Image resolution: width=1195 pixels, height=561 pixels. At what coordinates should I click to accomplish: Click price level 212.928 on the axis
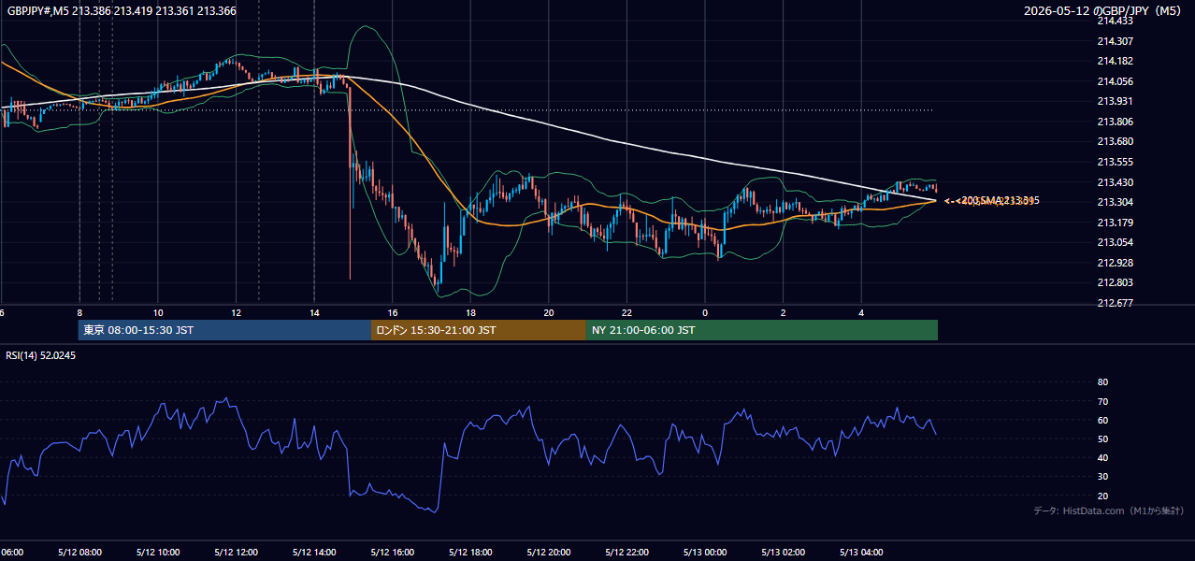(x=1115, y=263)
